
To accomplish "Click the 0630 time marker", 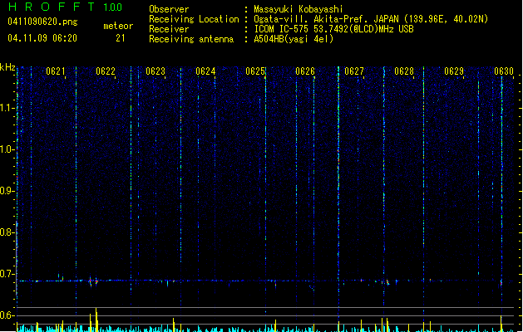I will [504, 71].
